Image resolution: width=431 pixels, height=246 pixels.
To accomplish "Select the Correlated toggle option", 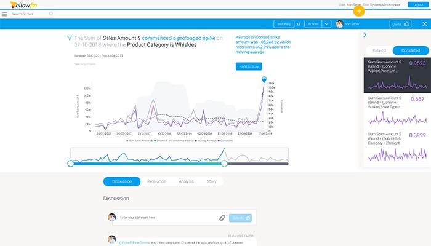I will tap(411, 50).
